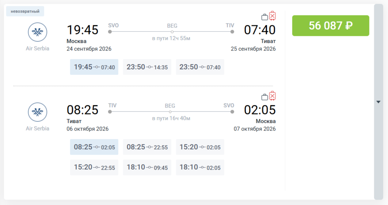Pick the return 18:10–09:45 option

(x=147, y=167)
